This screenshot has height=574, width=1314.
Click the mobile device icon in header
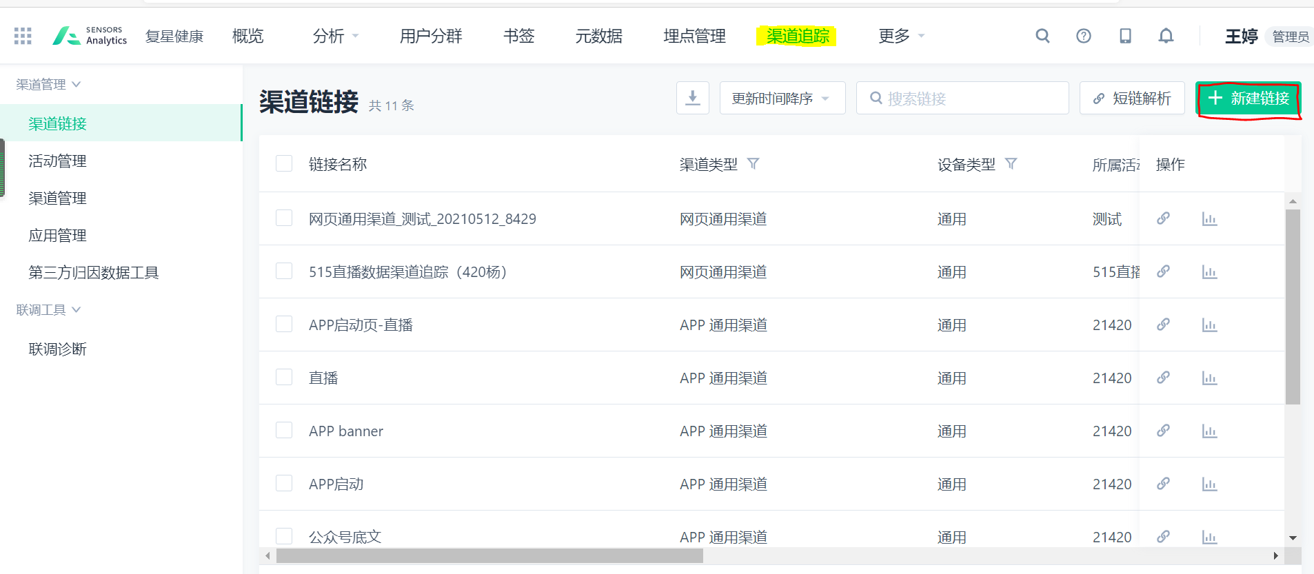1124,36
